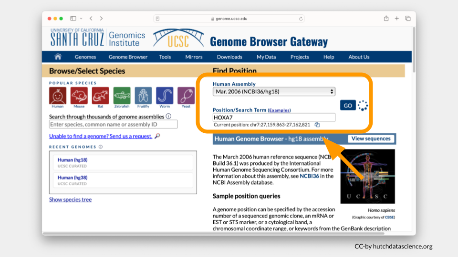Viewport: 458px width, 257px height.
Task: Select the Zebrafish species icon
Action: (x=122, y=96)
